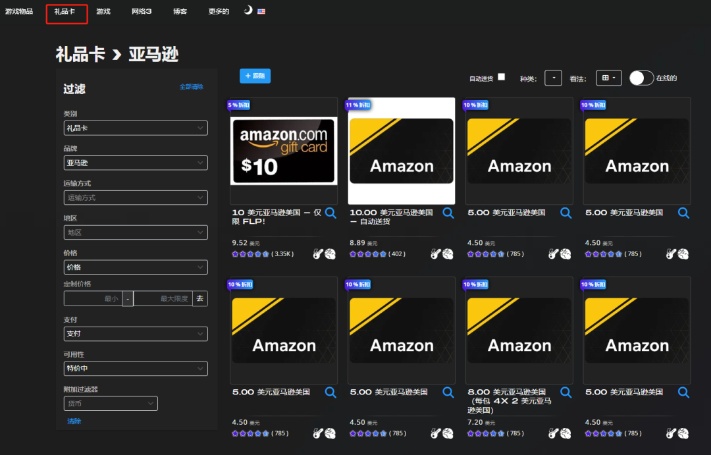Click the 去 button next to custom price
Image resolution: width=711 pixels, height=455 pixels.
click(200, 298)
